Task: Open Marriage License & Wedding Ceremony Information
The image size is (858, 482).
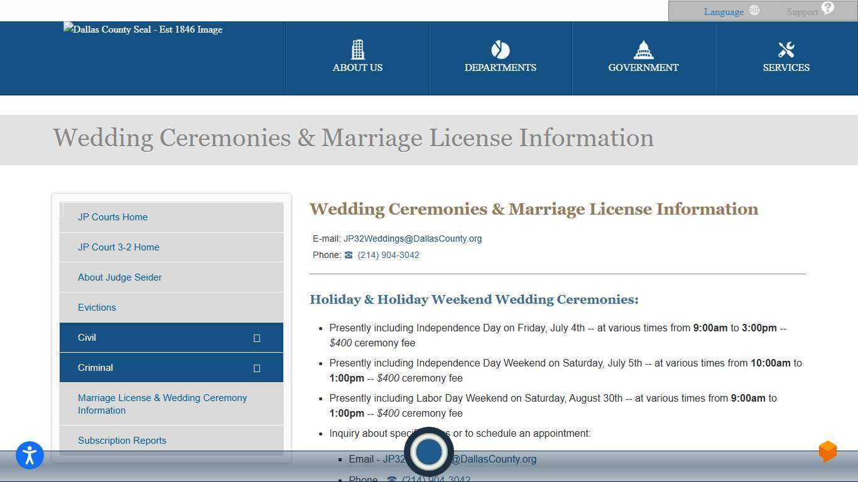Action: (162, 404)
